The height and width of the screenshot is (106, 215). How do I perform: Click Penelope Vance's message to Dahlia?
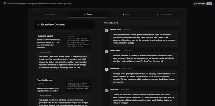coord(144,39)
